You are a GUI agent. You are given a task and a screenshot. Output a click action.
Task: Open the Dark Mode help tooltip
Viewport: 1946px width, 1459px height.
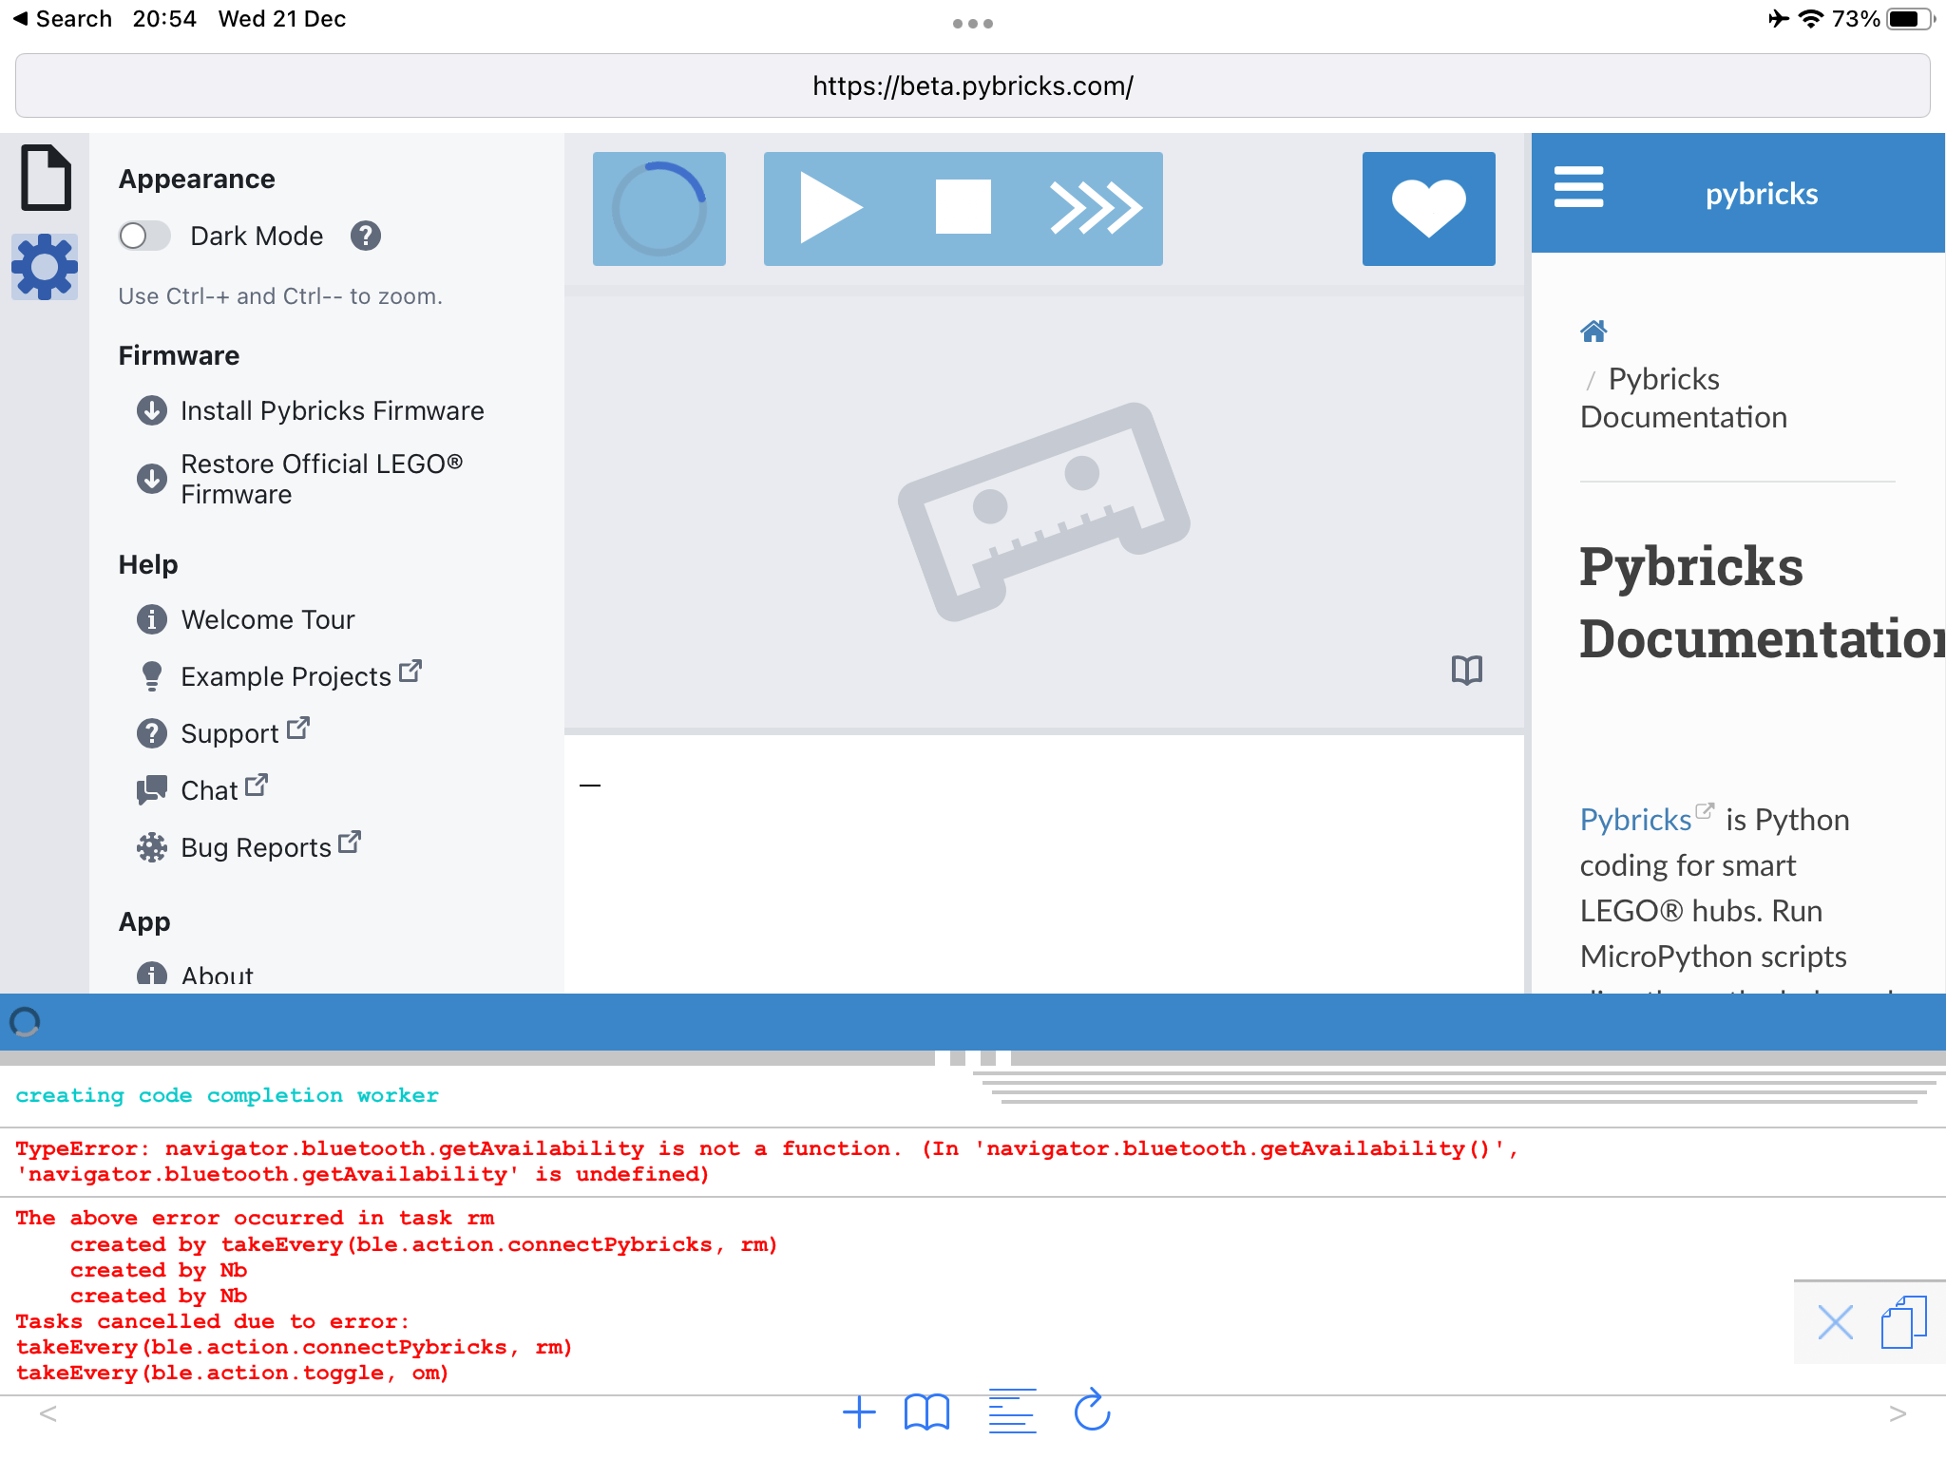(x=366, y=237)
